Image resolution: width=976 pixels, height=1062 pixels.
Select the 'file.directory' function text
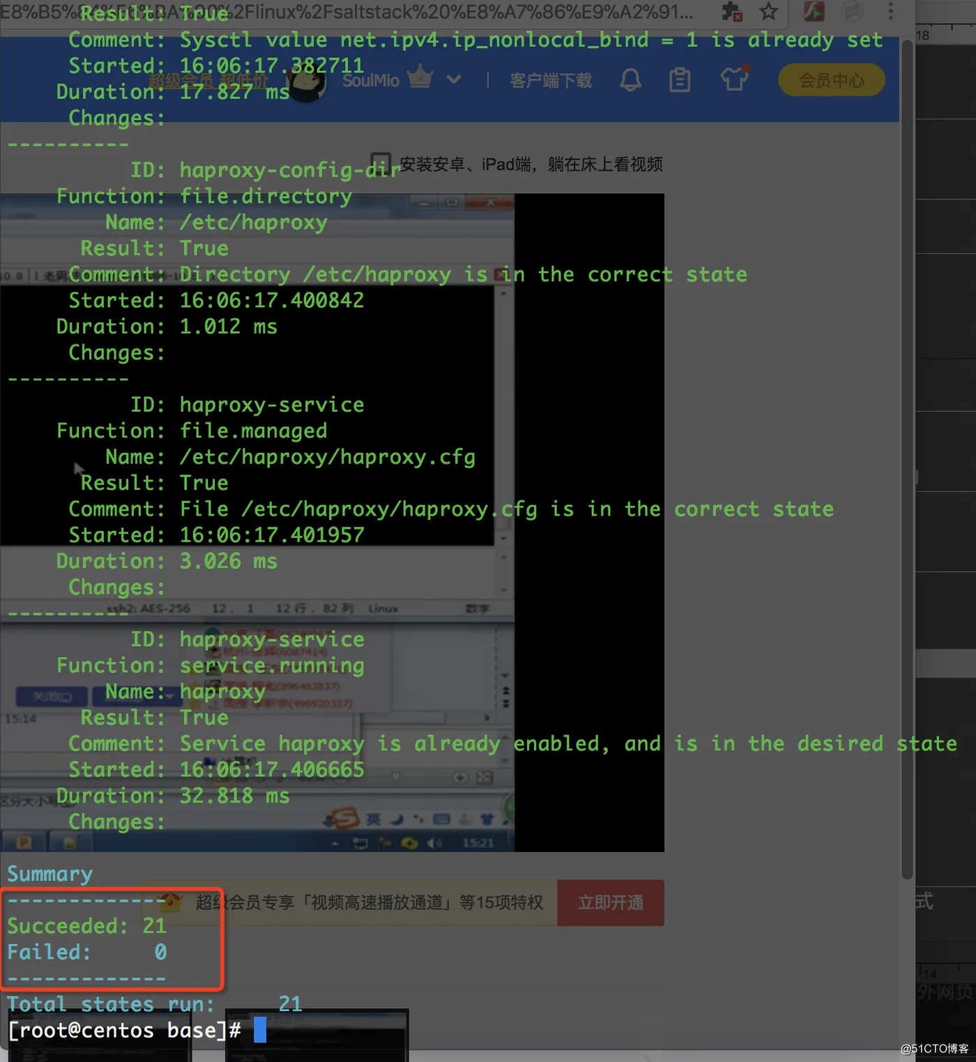click(x=266, y=196)
